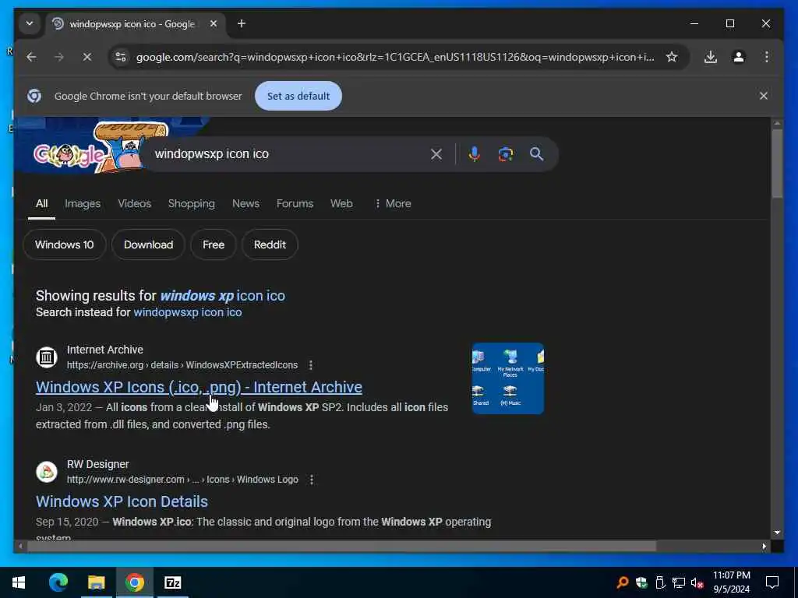Click the horizontal scrollbar thumb

point(341,546)
